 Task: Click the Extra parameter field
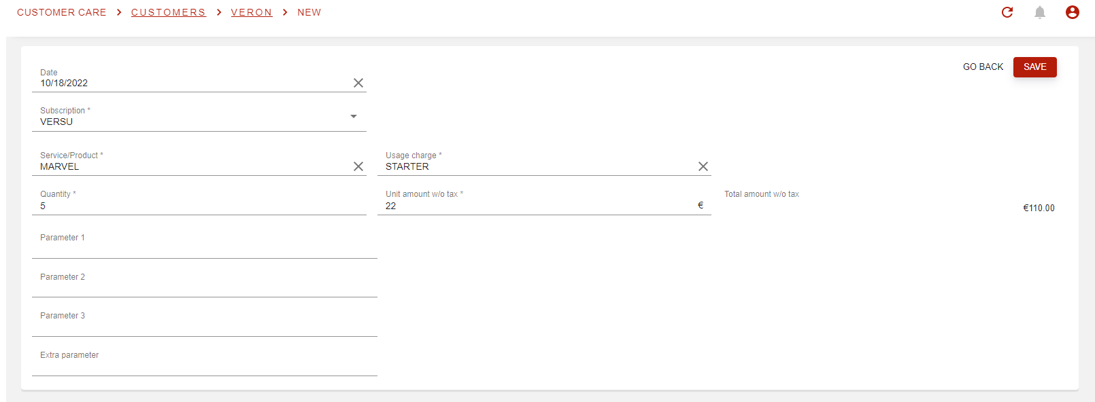click(205, 362)
